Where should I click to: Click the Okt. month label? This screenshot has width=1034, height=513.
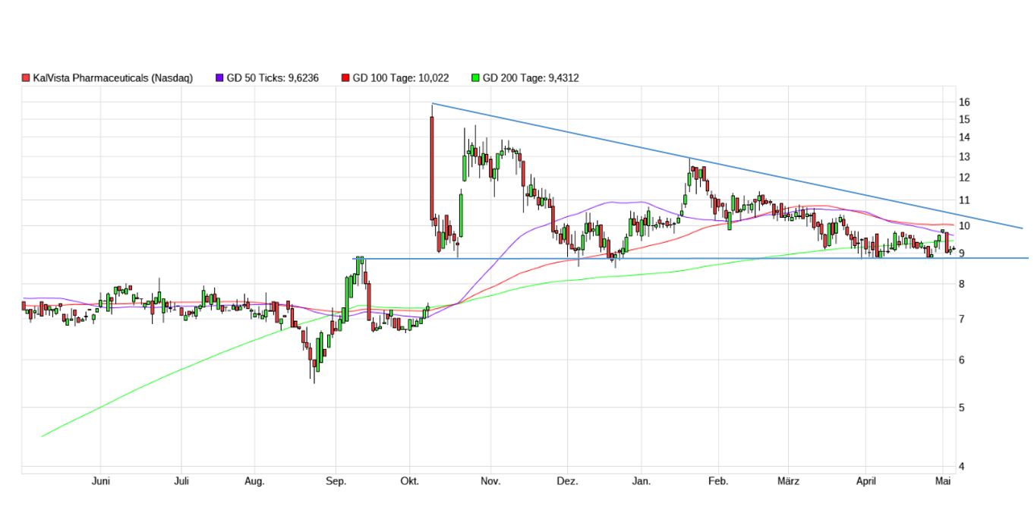[x=409, y=481]
